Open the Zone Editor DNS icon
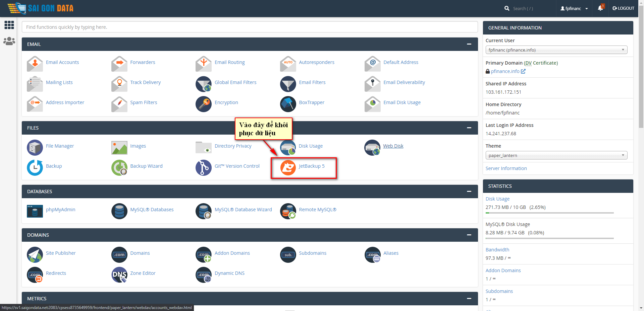This screenshot has width=644, height=311. pyautogui.click(x=119, y=275)
